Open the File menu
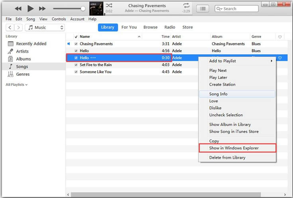Image resolution: width=293 pixels, height=198 pixels. 9,19
